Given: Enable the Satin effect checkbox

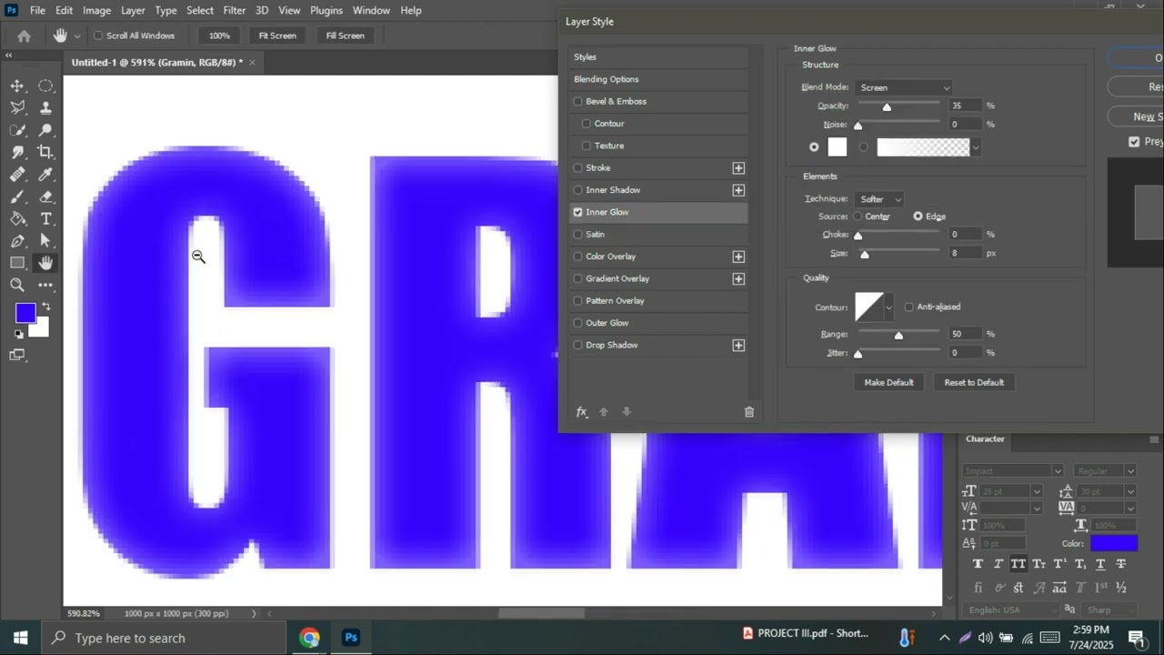Looking at the screenshot, I should tap(577, 234).
